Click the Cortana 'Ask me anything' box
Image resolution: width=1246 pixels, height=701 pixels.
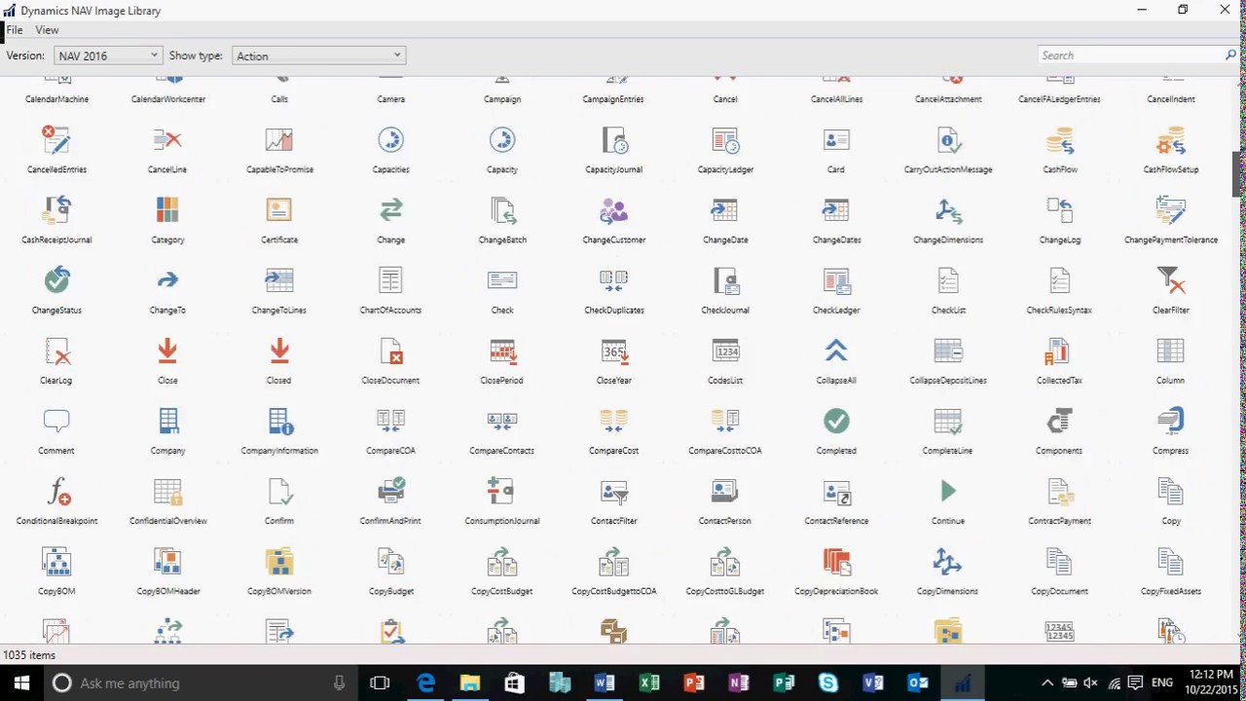[201, 683]
